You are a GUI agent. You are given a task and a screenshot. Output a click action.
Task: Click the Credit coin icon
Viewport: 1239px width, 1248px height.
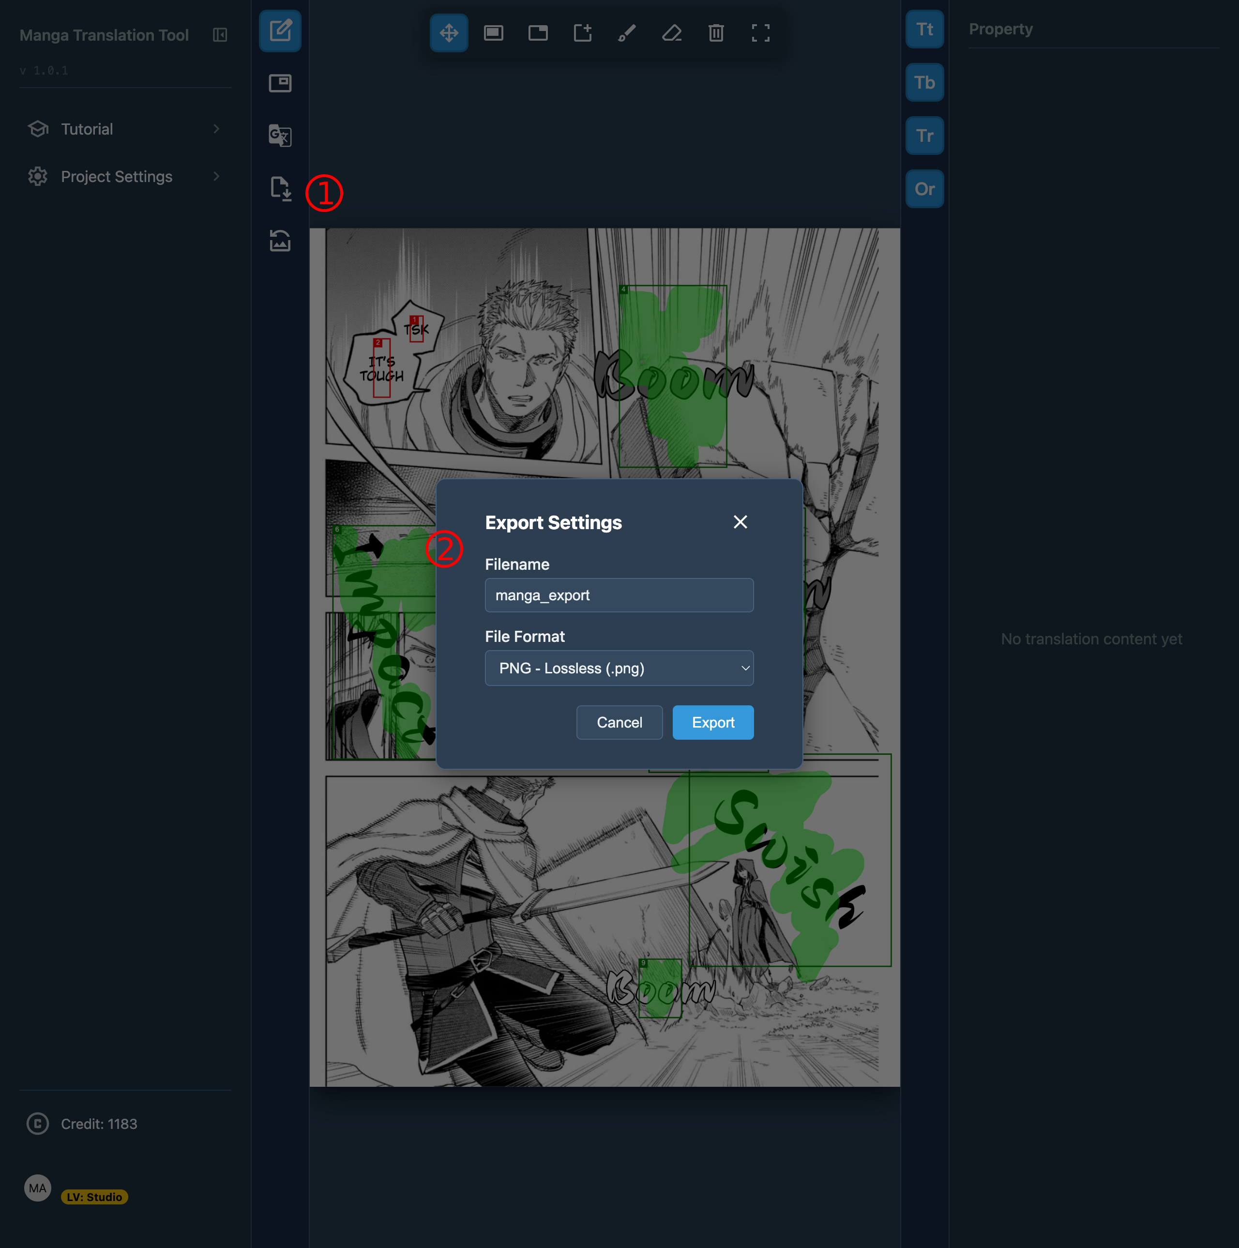tap(37, 1124)
